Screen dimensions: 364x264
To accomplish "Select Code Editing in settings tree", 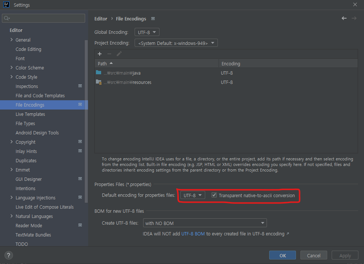I will (28, 49).
